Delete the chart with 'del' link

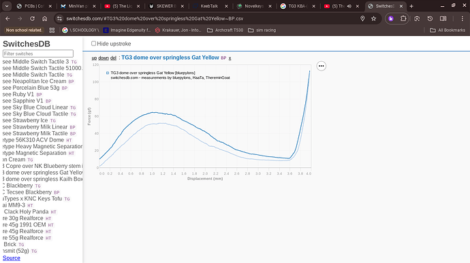coord(113,58)
